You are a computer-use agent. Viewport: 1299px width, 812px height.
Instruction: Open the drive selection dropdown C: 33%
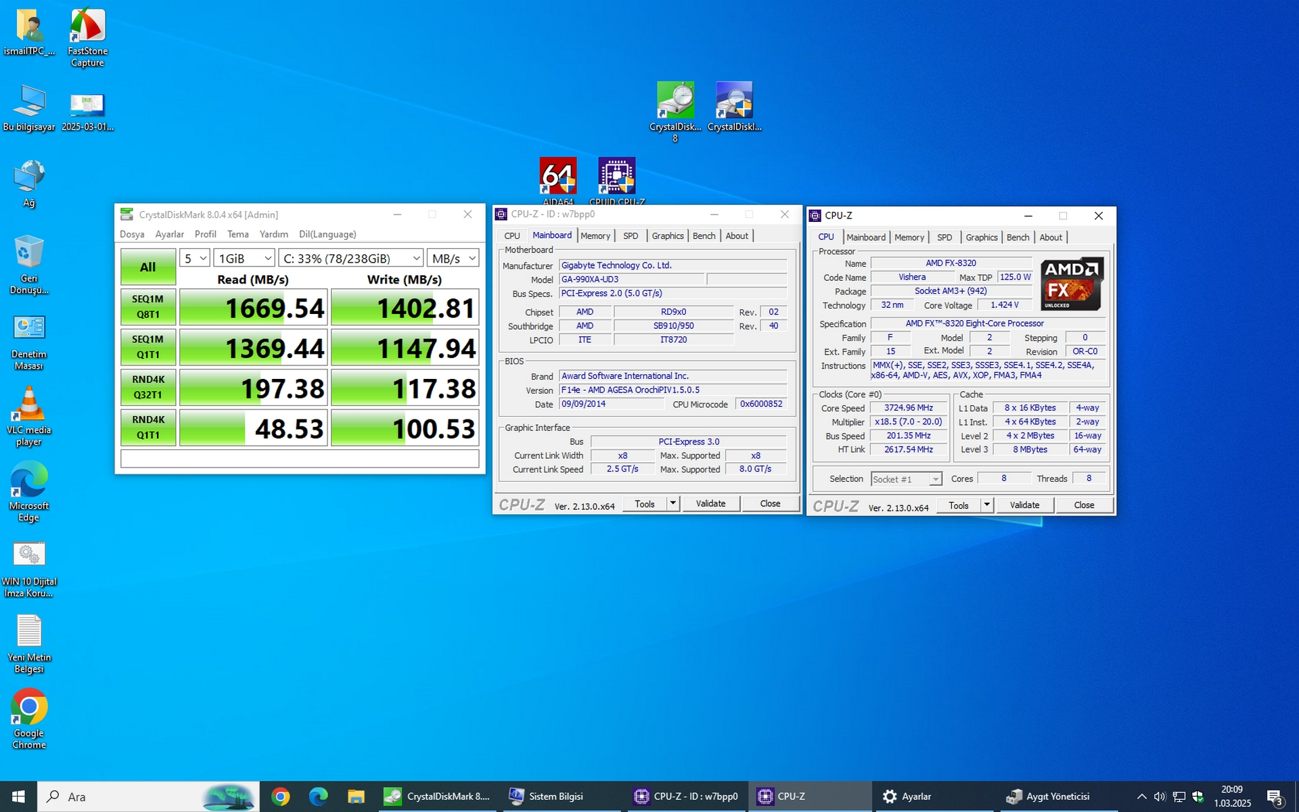350,258
